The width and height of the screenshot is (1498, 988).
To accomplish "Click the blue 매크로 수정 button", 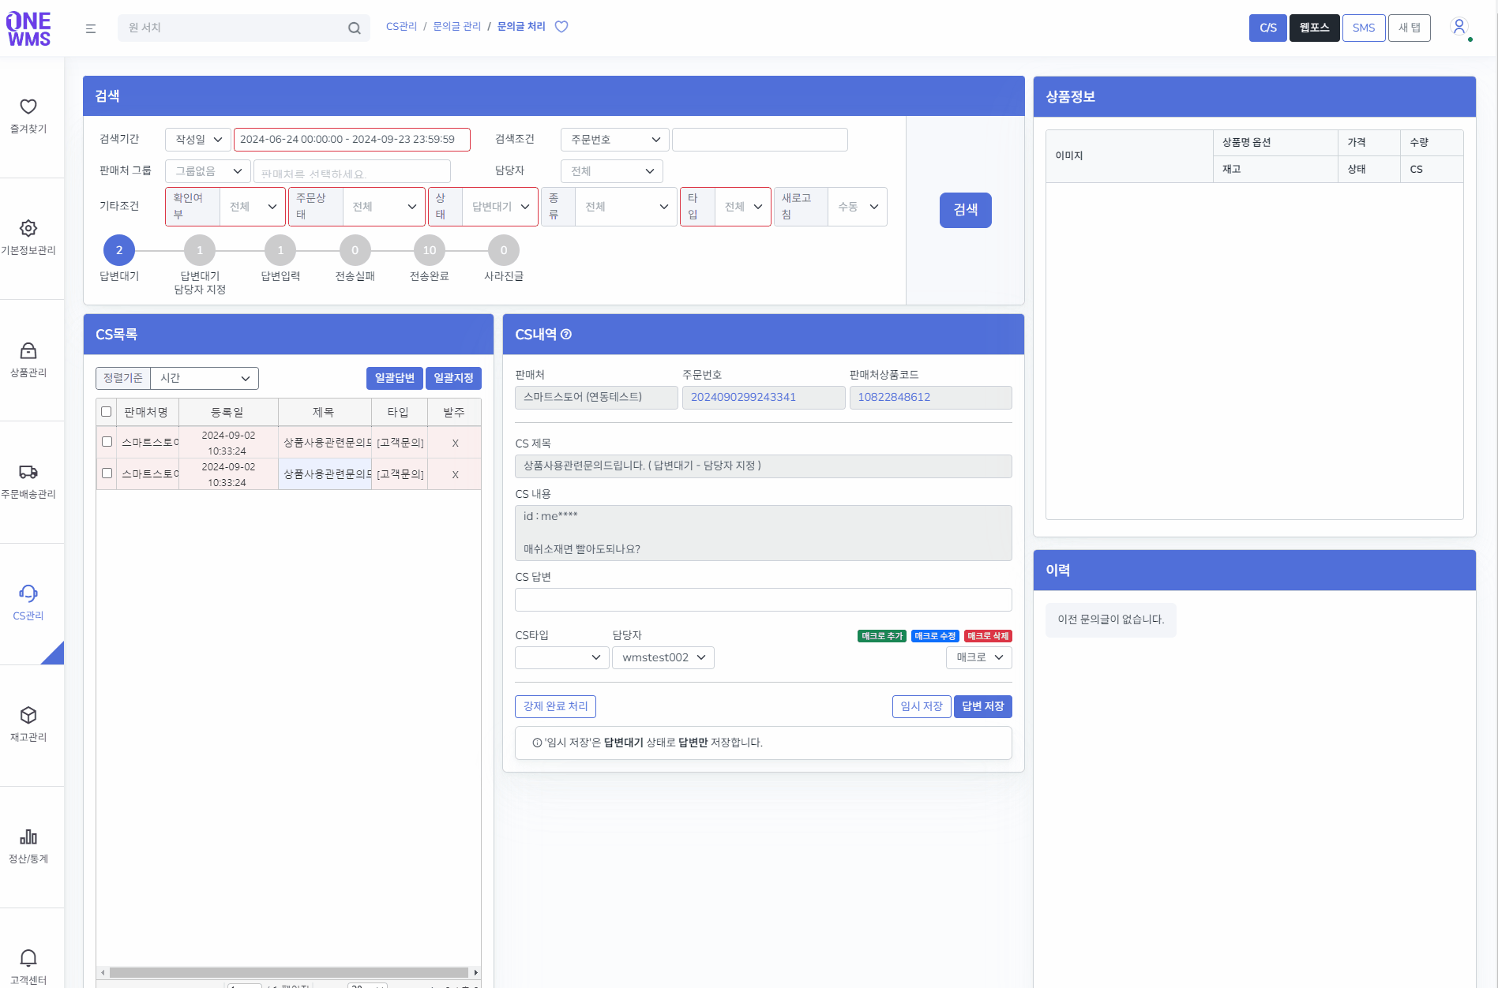I will tap(935, 636).
